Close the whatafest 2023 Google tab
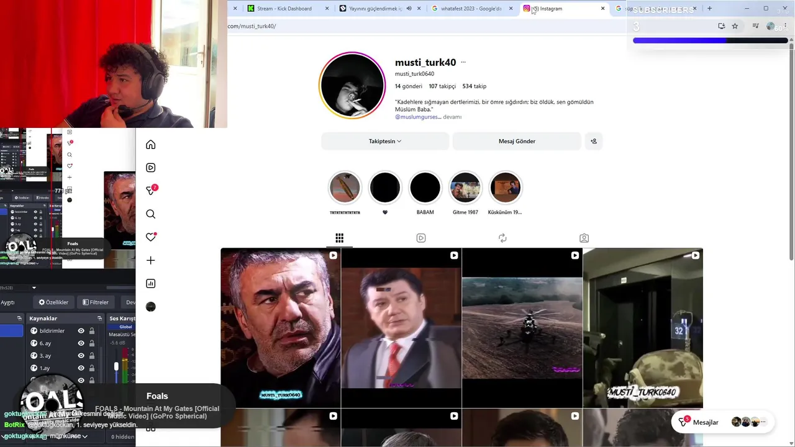Screen dimensions: 795x447 click(x=511, y=9)
